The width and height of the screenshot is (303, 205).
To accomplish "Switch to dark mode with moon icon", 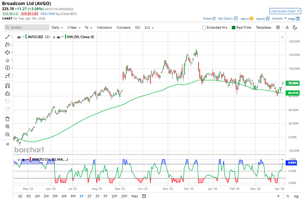I will click(295, 28).
